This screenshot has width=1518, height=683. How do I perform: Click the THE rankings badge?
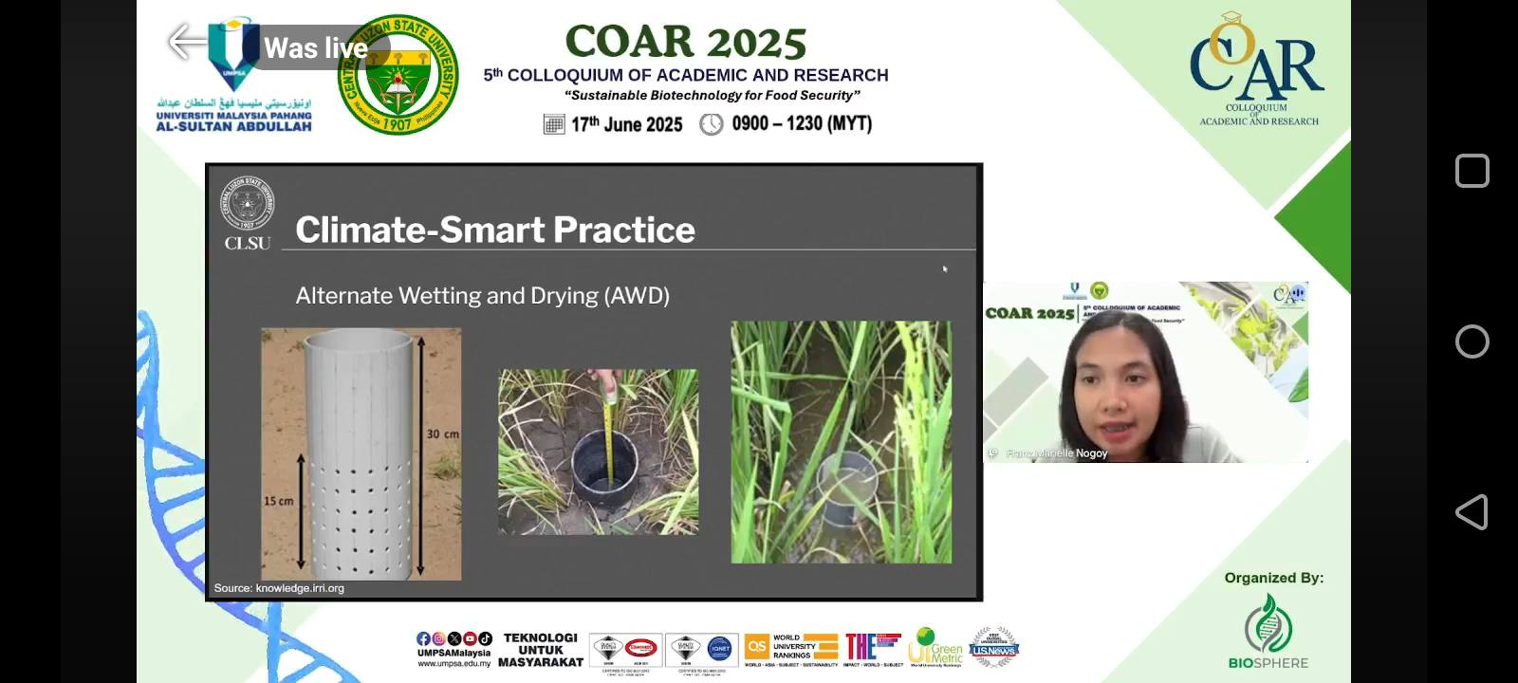tap(873, 649)
